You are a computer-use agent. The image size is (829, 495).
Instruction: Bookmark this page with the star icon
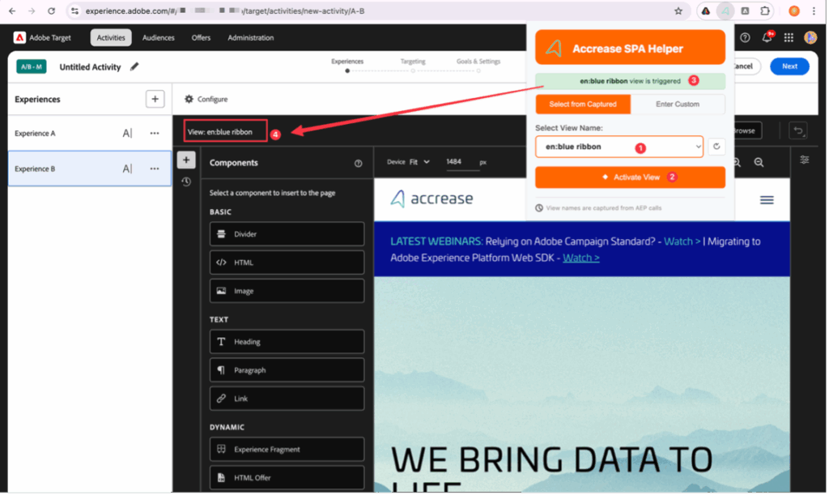coord(678,11)
